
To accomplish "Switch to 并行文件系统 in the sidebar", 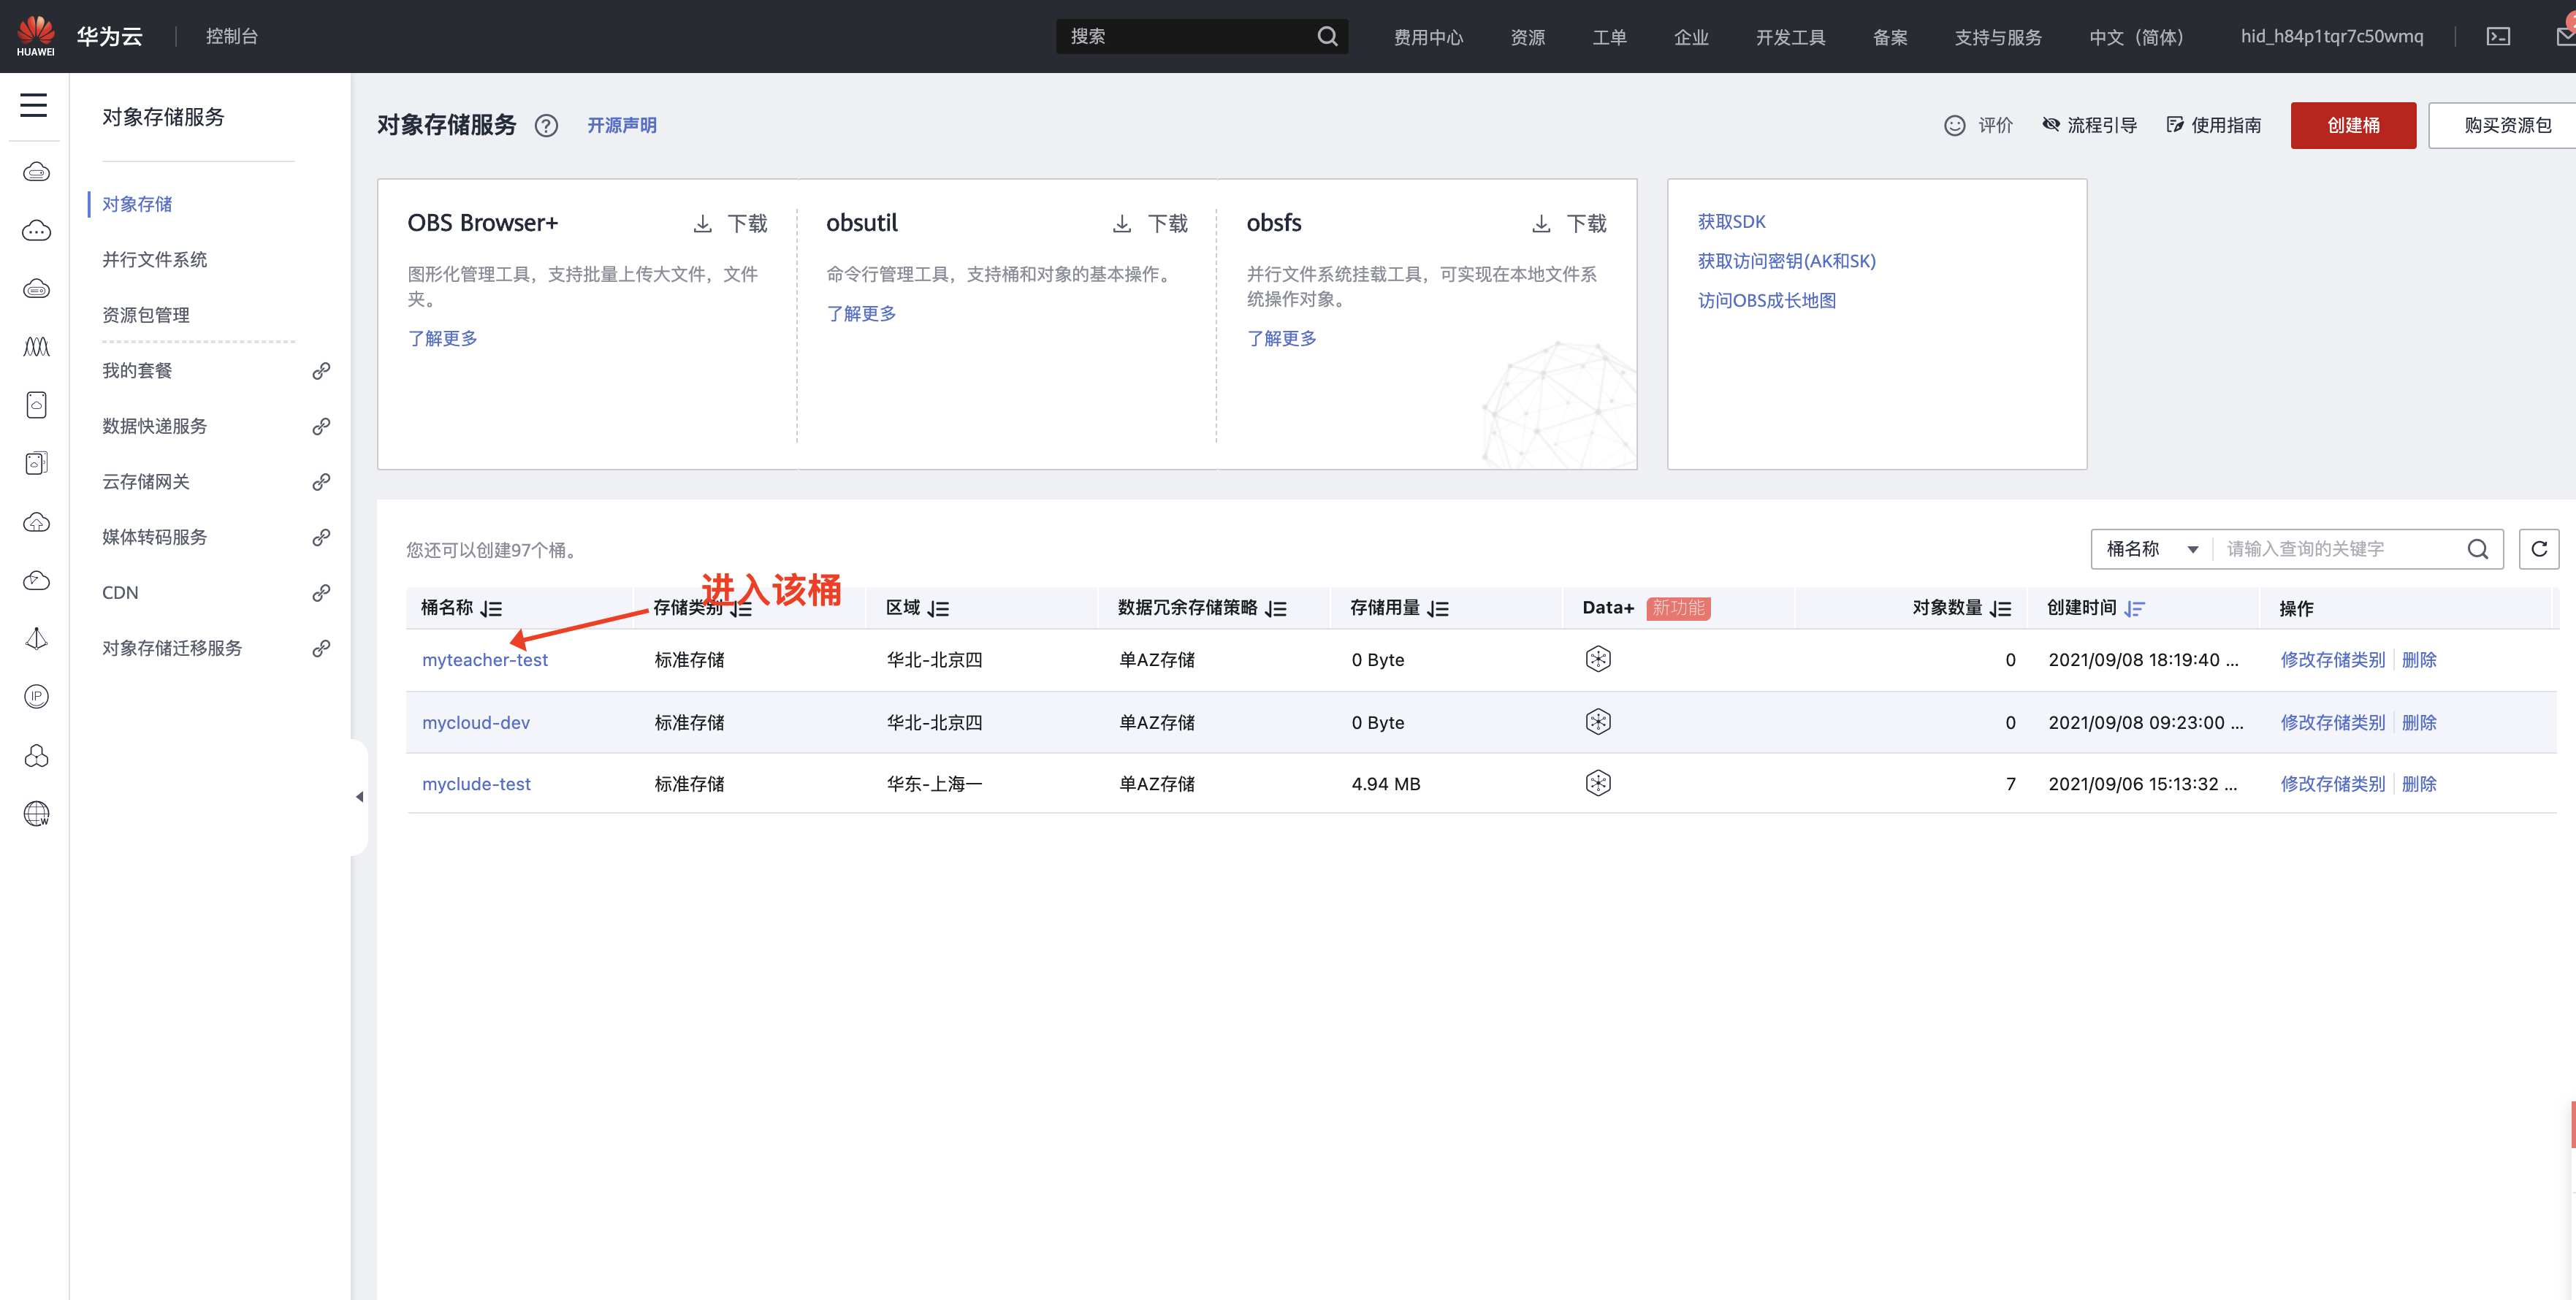I will coord(154,258).
